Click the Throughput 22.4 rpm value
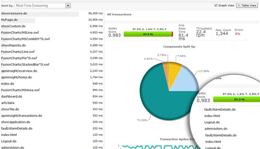 201,34
